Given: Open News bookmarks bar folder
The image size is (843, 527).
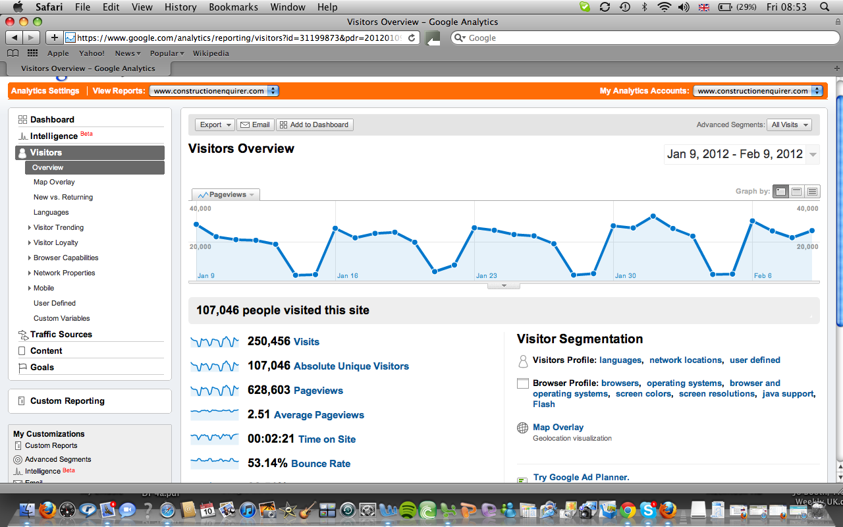Looking at the screenshot, I should click(127, 53).
